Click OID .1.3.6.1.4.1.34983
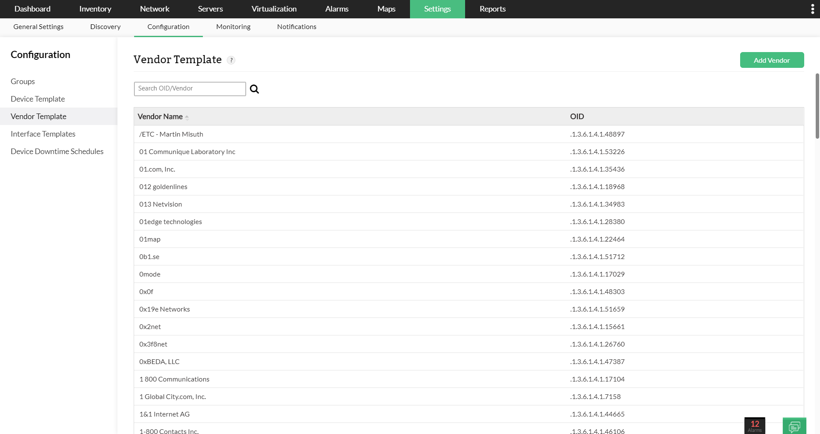The image size is (820, 434). point(597,204)
